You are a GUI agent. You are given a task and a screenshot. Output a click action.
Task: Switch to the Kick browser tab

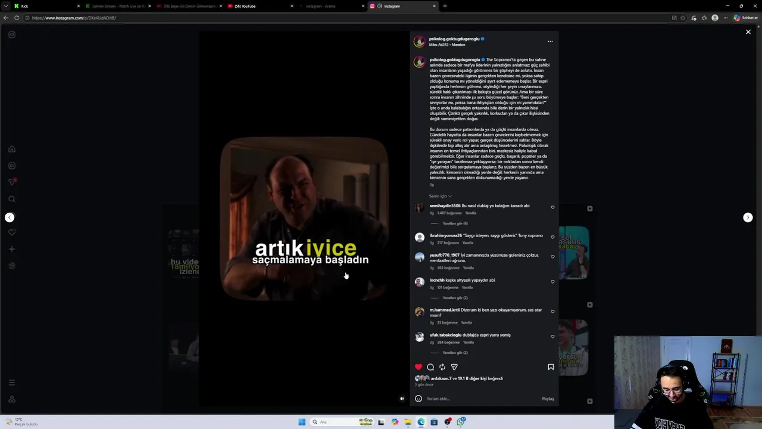(x=46, y=6)
